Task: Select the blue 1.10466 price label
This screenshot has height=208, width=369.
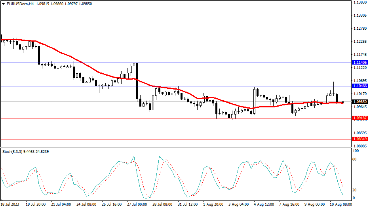Action: coord(360,86)
